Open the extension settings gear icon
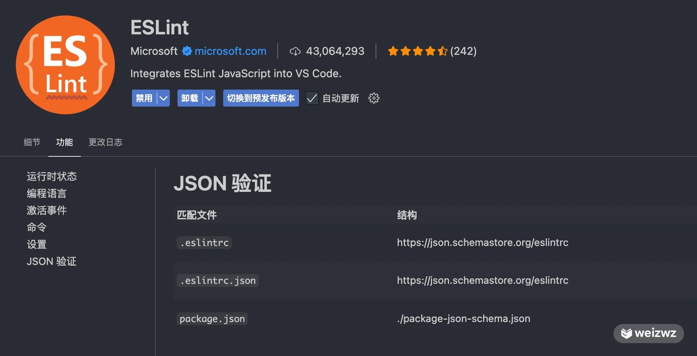The height and width of the screenshot is (356, 697). [374, 98]
